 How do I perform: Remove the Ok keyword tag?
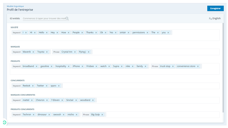click(106, 33)
